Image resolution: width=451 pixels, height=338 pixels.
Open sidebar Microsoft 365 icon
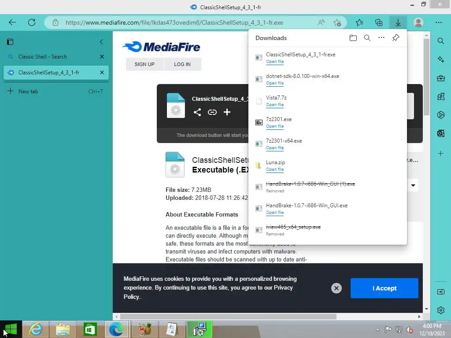point(440,115)
